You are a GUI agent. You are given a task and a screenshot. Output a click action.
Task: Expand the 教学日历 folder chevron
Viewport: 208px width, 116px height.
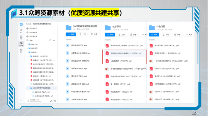(x=27, y=48)
